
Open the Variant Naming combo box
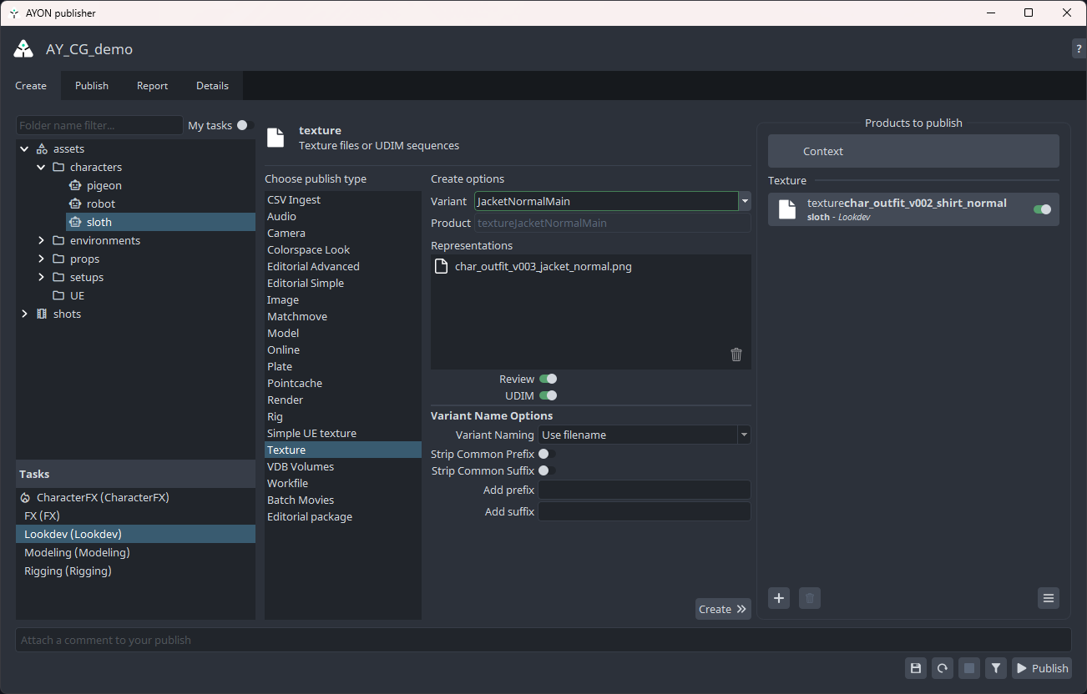pyautogui.click(x=645, y=435)
